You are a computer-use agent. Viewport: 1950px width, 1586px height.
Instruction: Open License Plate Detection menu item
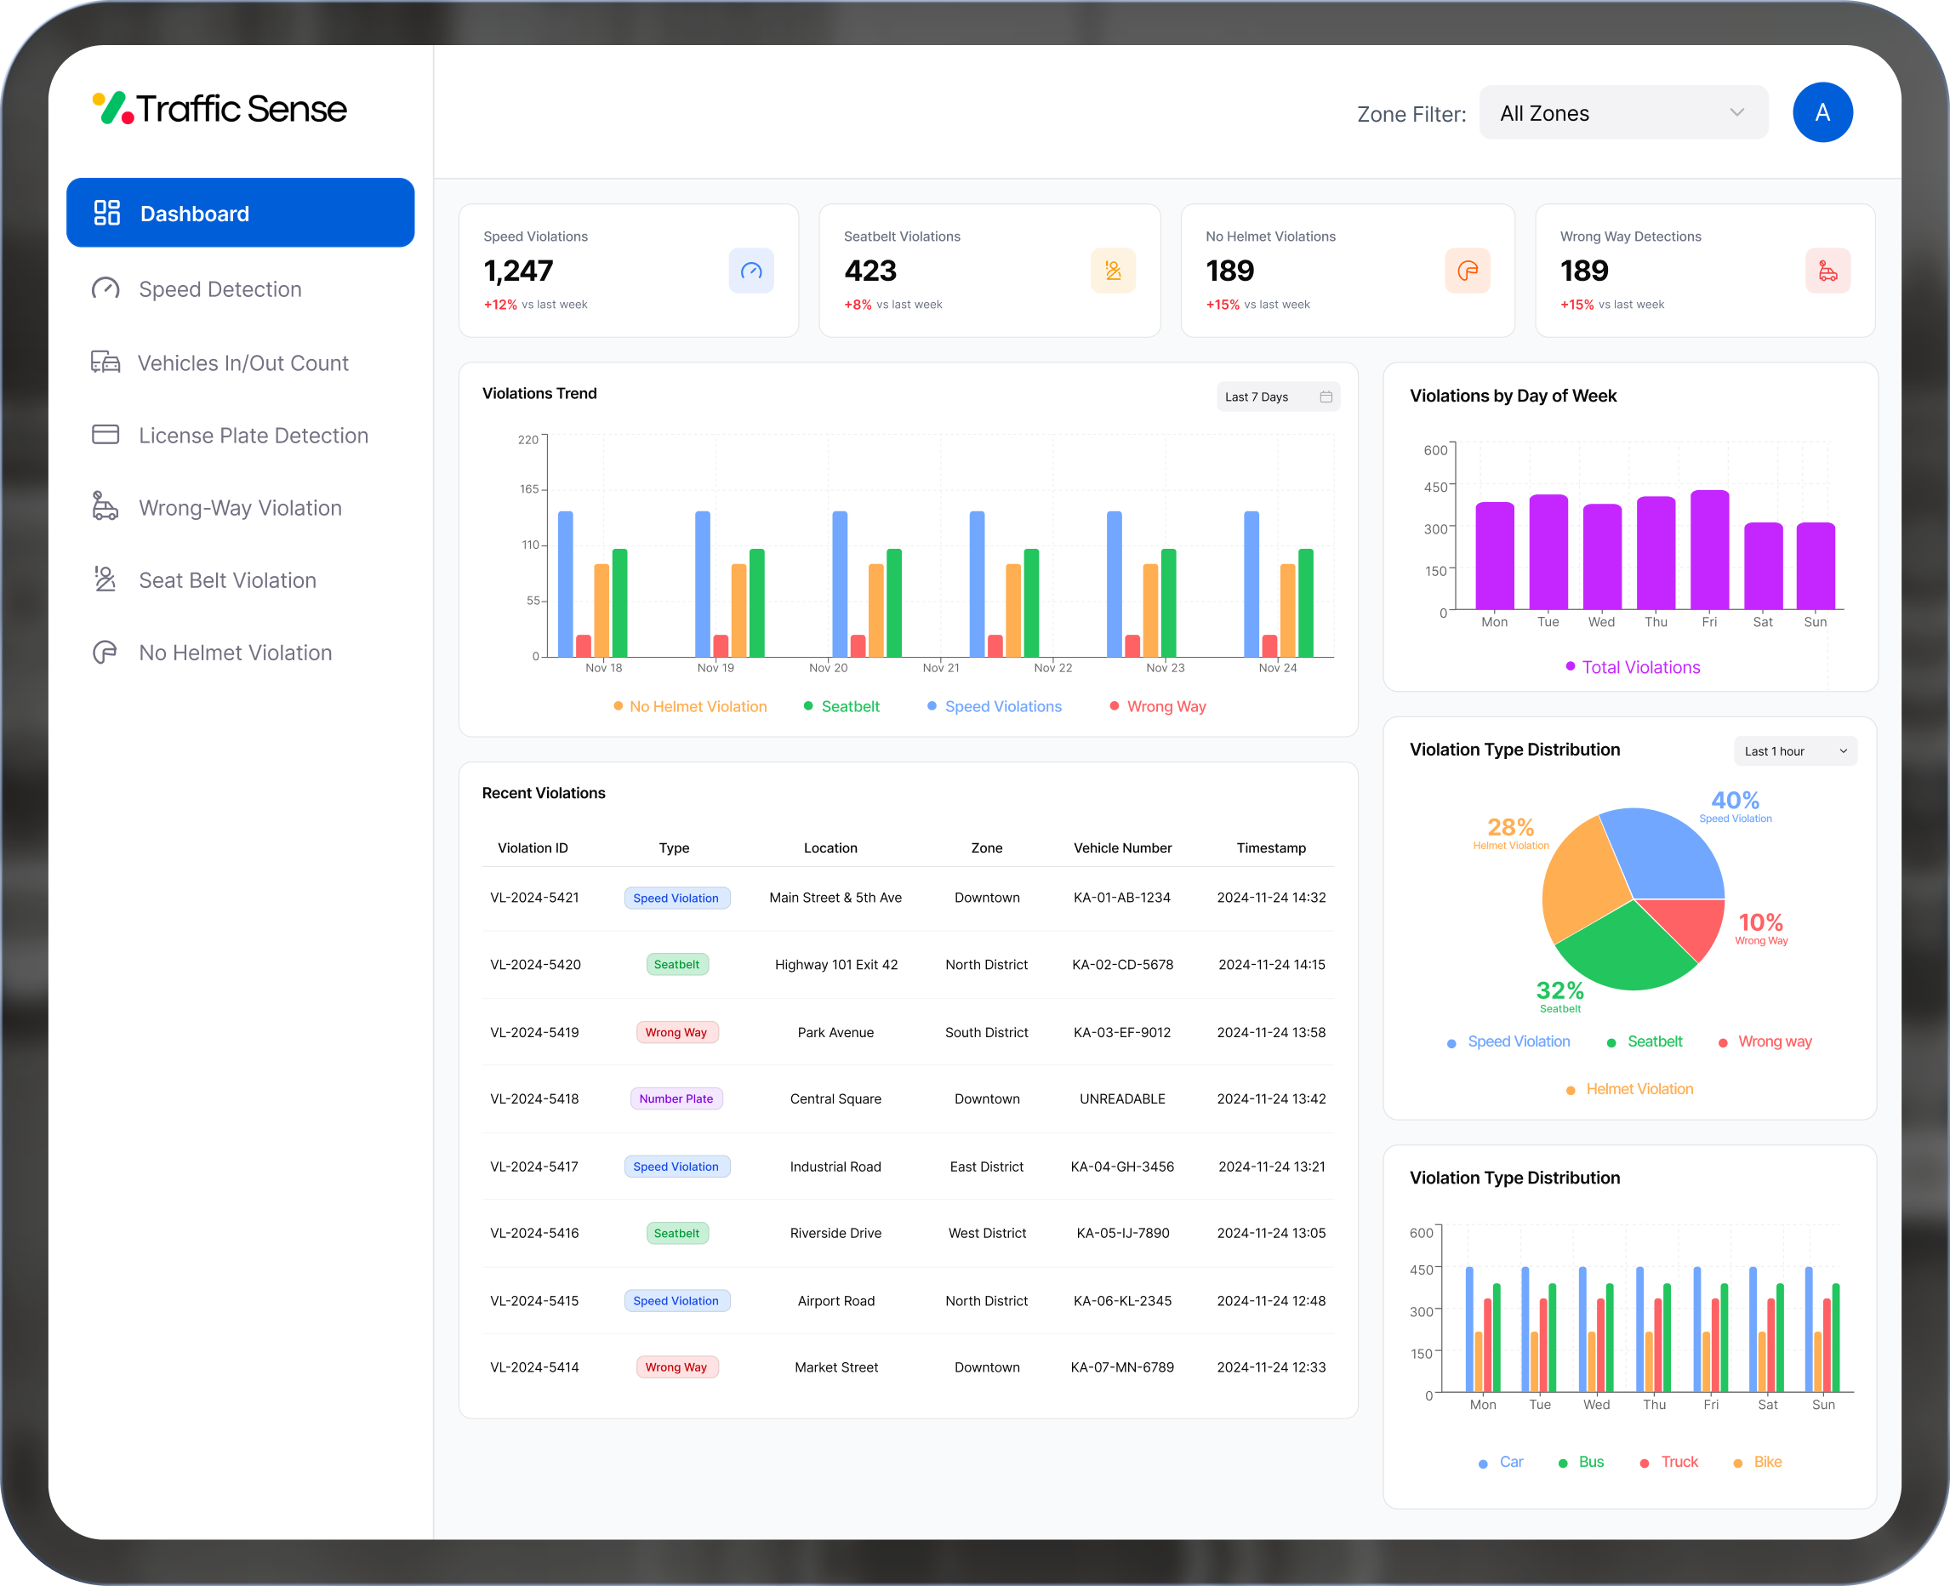253,435
